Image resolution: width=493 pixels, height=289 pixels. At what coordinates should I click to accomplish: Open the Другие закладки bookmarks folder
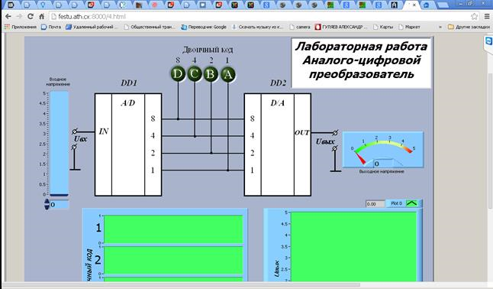coord(469,27)
